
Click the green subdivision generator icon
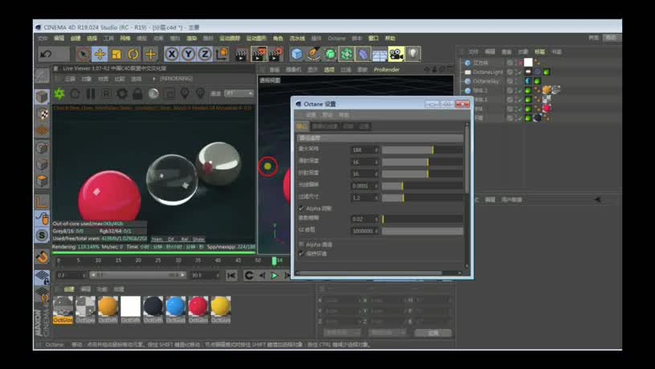pyautogui.click(x=330, y=54)
